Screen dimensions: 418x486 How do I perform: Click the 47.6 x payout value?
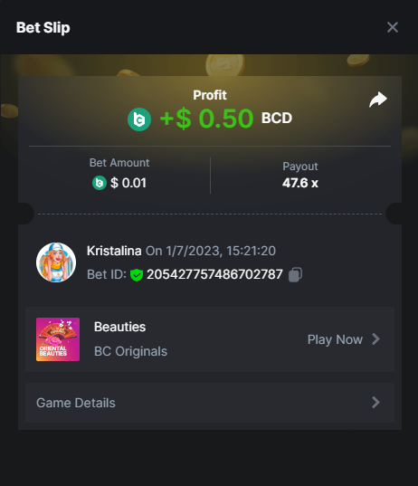click(x=300, y=183)
